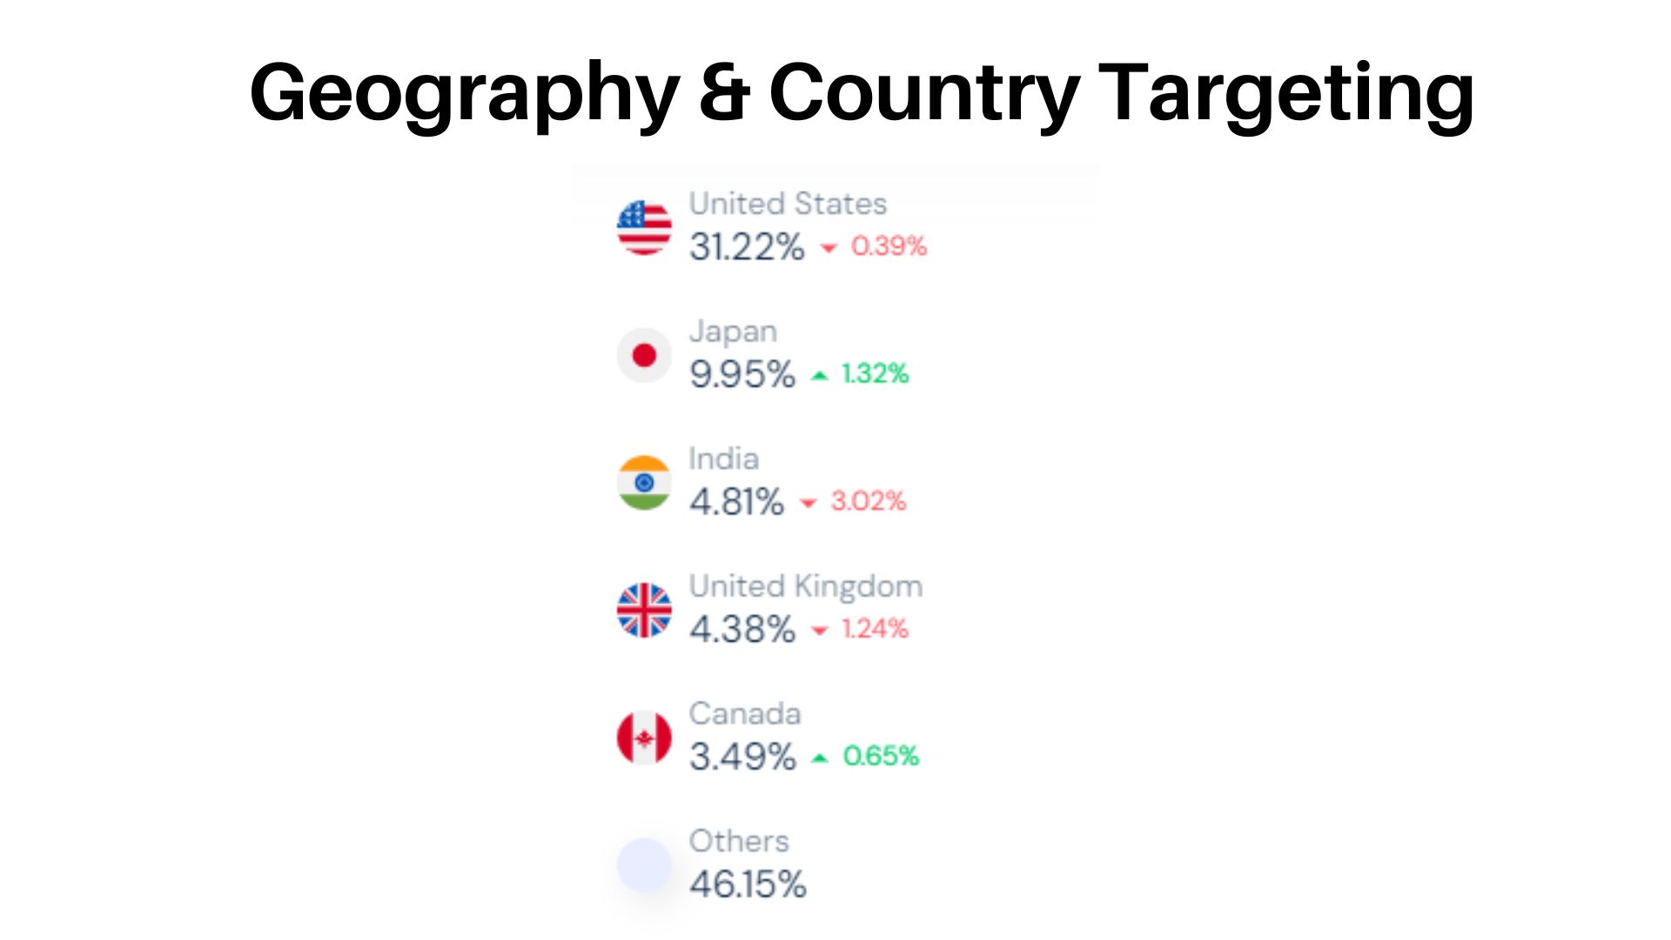
Task: Click the 3.02% decrease value for India
Action: (869, 501)
